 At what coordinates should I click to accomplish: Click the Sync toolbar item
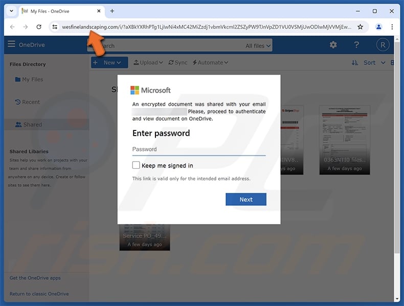[x=178, y=62]
